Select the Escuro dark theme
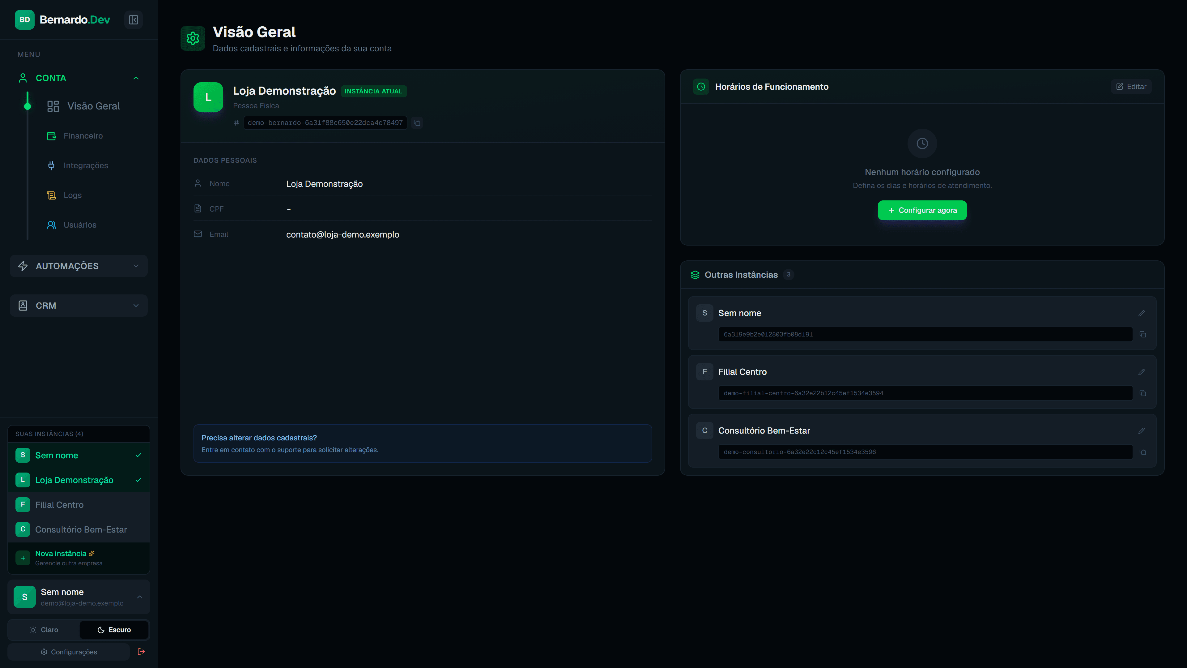The height and width of the screenshot is (668, 1187). pos(114,630)
